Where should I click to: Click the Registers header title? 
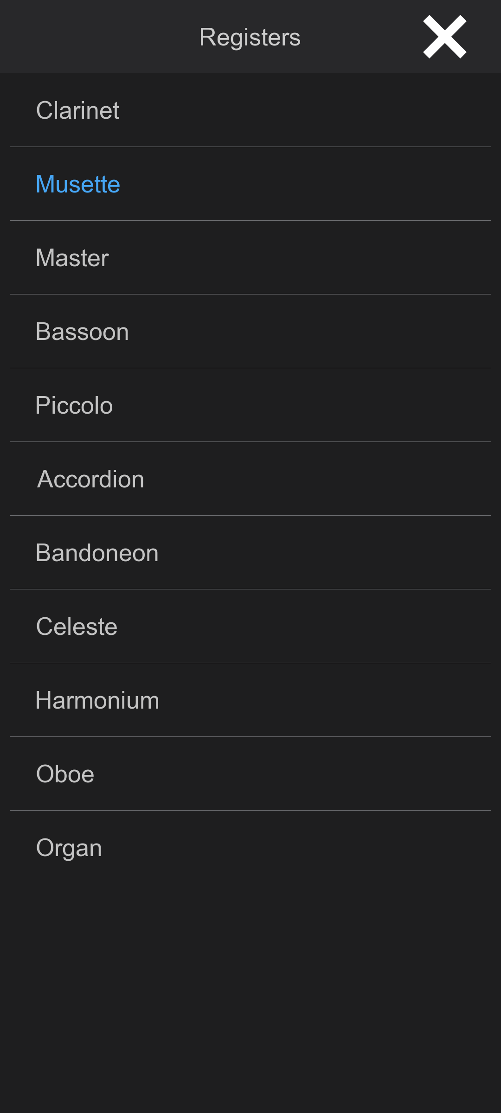250,37
